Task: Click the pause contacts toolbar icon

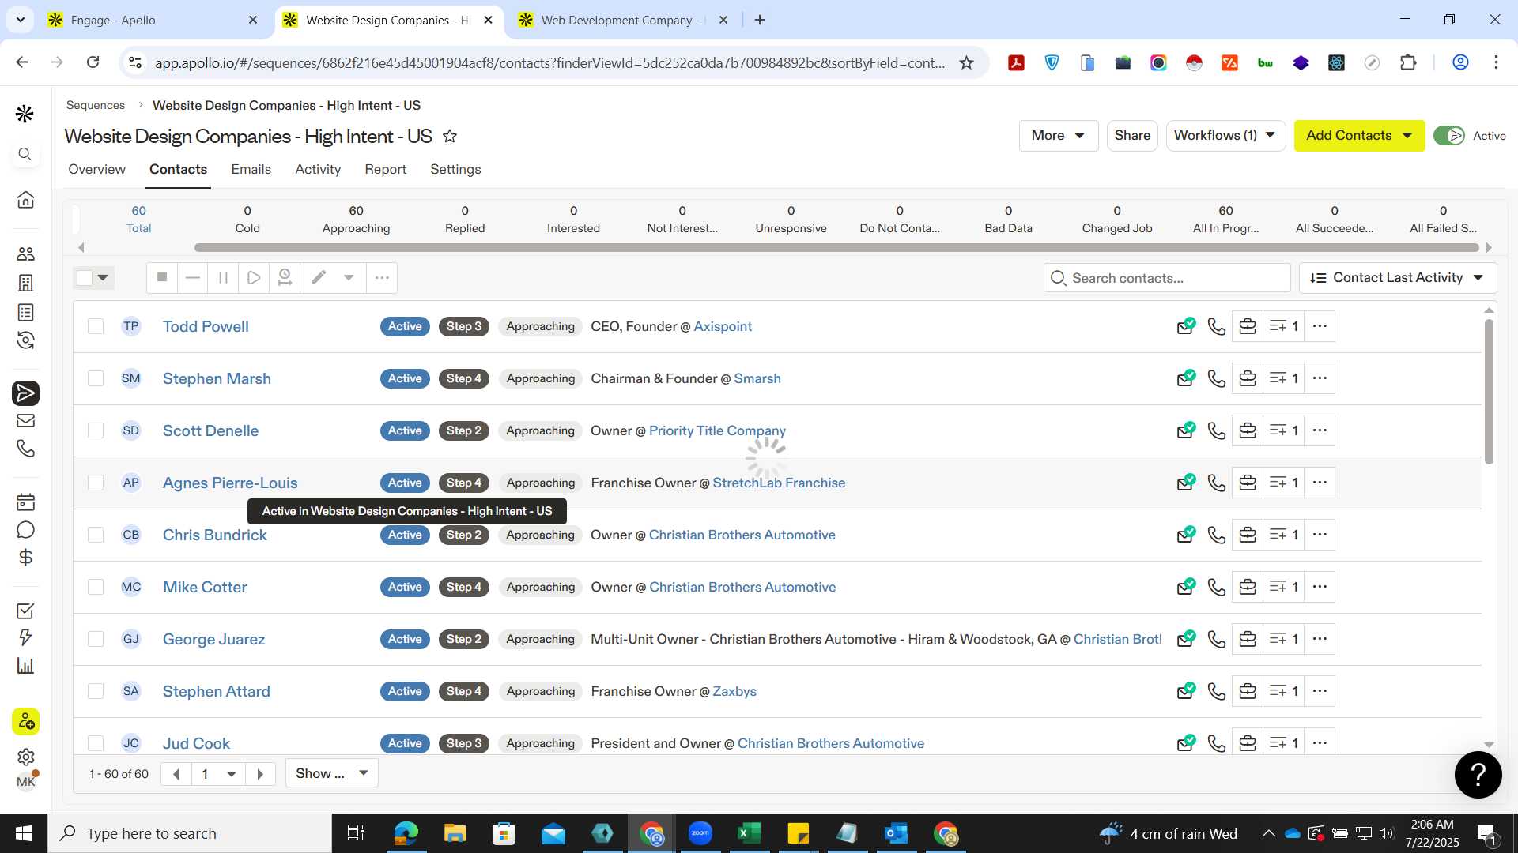Action: click(223, 277)
